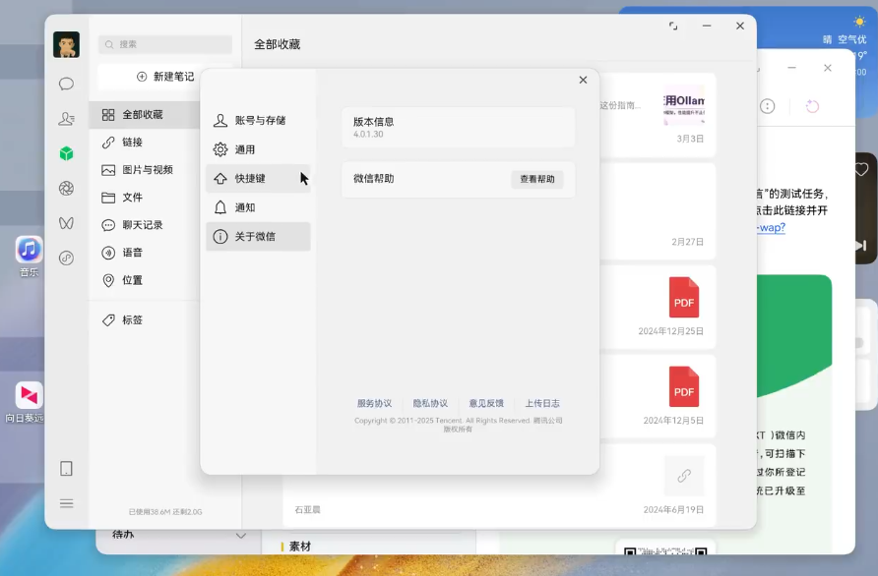The height and width of the screenshot is (576, 878).
Task: Open the hamburger menu at sidebar bottom
Action: (66, 503)
